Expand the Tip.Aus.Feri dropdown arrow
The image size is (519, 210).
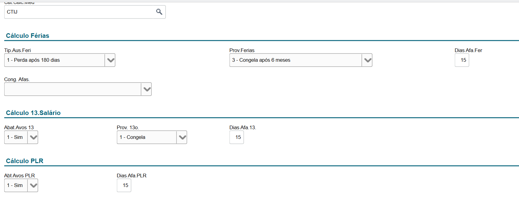coord(110,60)
